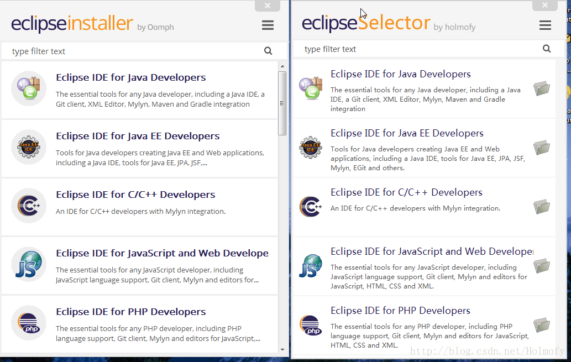Click JavaScript JS globe icon in Selector
This screenshot has height=362, width=571.
pyautogui.click(x=311, y=266)
